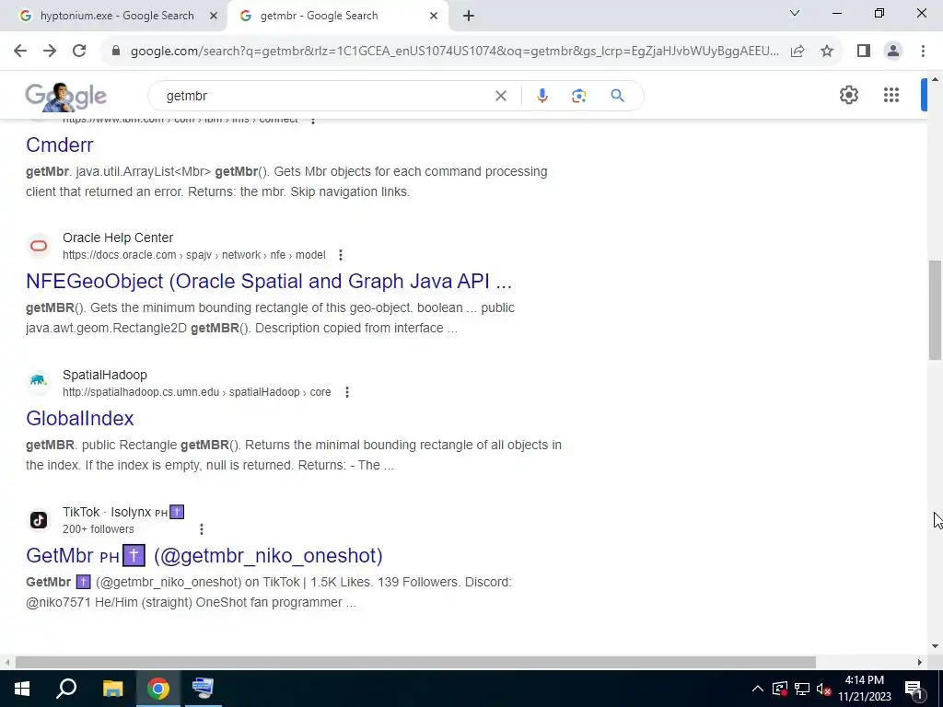
Task: Open the NFEGeoObject Oracle result link
Action: (269, 282)
